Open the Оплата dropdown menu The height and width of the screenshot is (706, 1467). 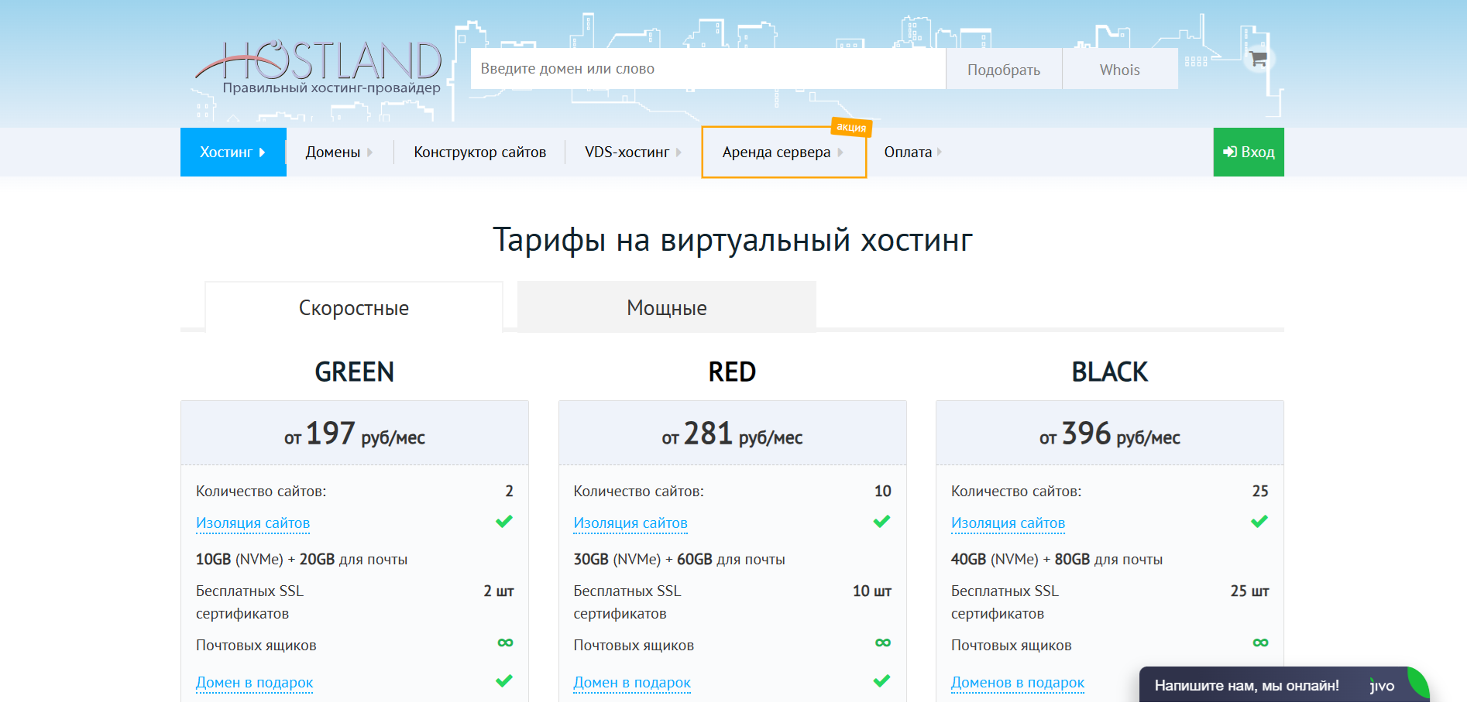[x=912, y=153]
